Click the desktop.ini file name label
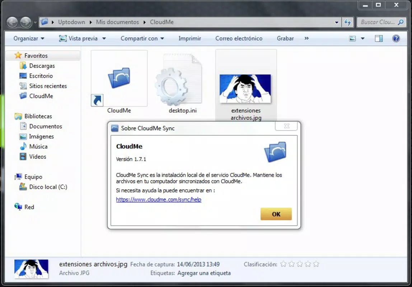This screenshot has height=287, width=412. tap(183, 110)
